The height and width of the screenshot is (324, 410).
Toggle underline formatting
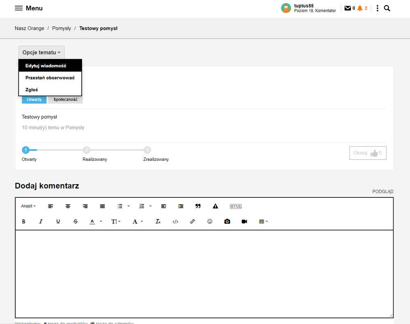click(58, 222)
